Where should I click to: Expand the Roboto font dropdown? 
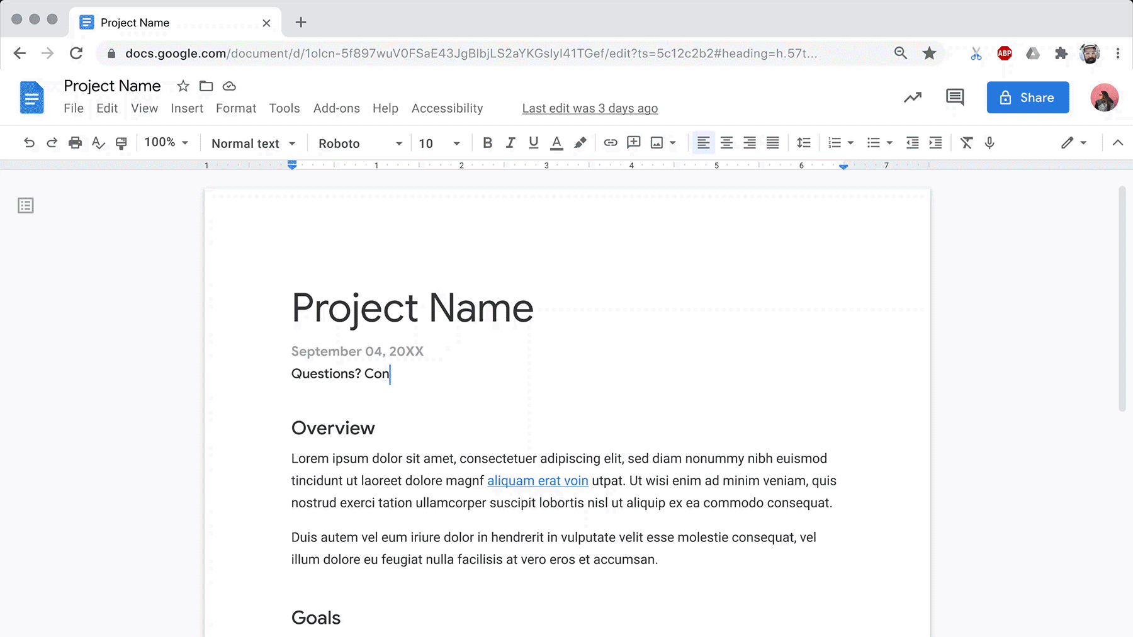359,144
